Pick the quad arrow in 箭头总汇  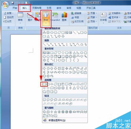[x=67, y=68]
